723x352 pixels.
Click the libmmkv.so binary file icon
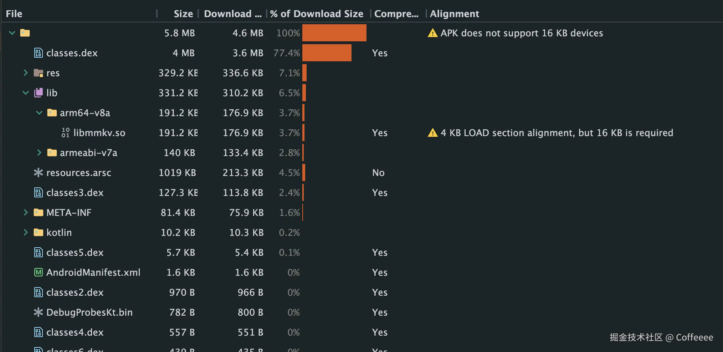coord(65,133)
